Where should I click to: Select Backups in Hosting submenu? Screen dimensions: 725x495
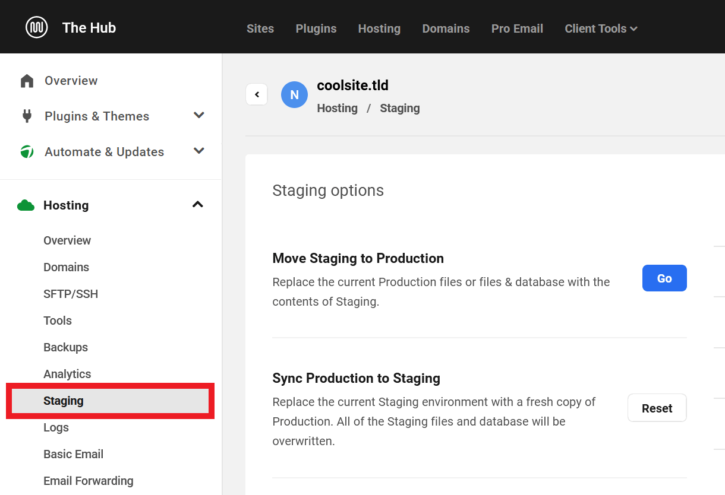[x=65, y=347]
